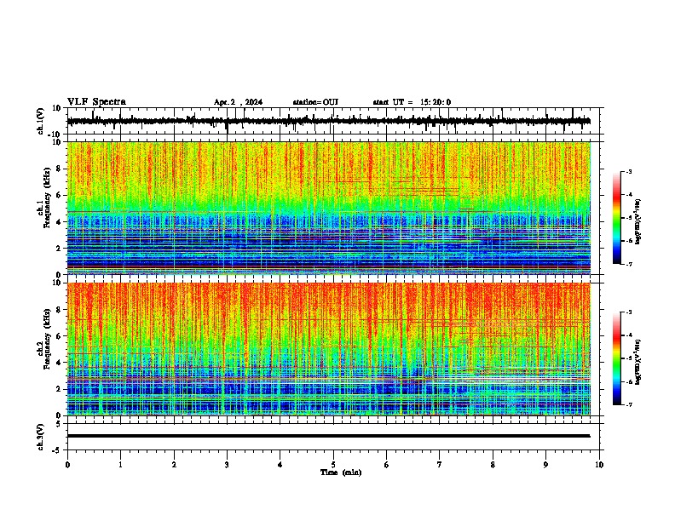Click time axis tick label "3"

click(227, 465)
